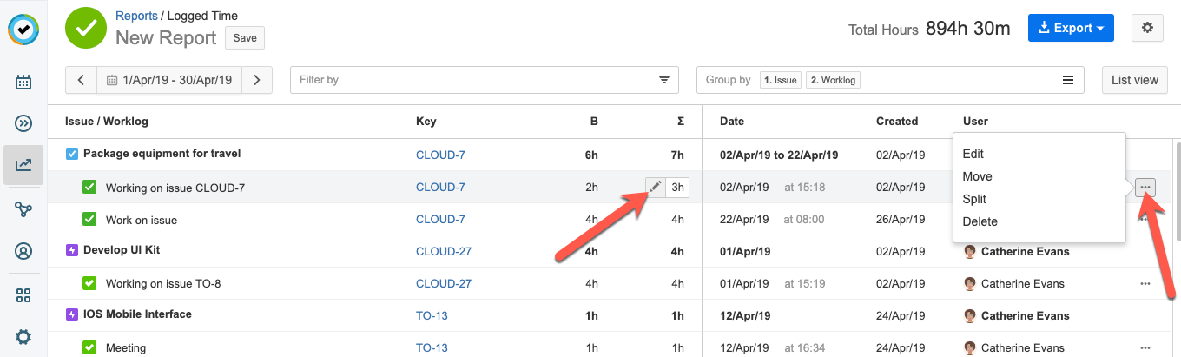Click the Filter by input field
Viewport: 1181px width, 357px height.
tap(469, 80)
